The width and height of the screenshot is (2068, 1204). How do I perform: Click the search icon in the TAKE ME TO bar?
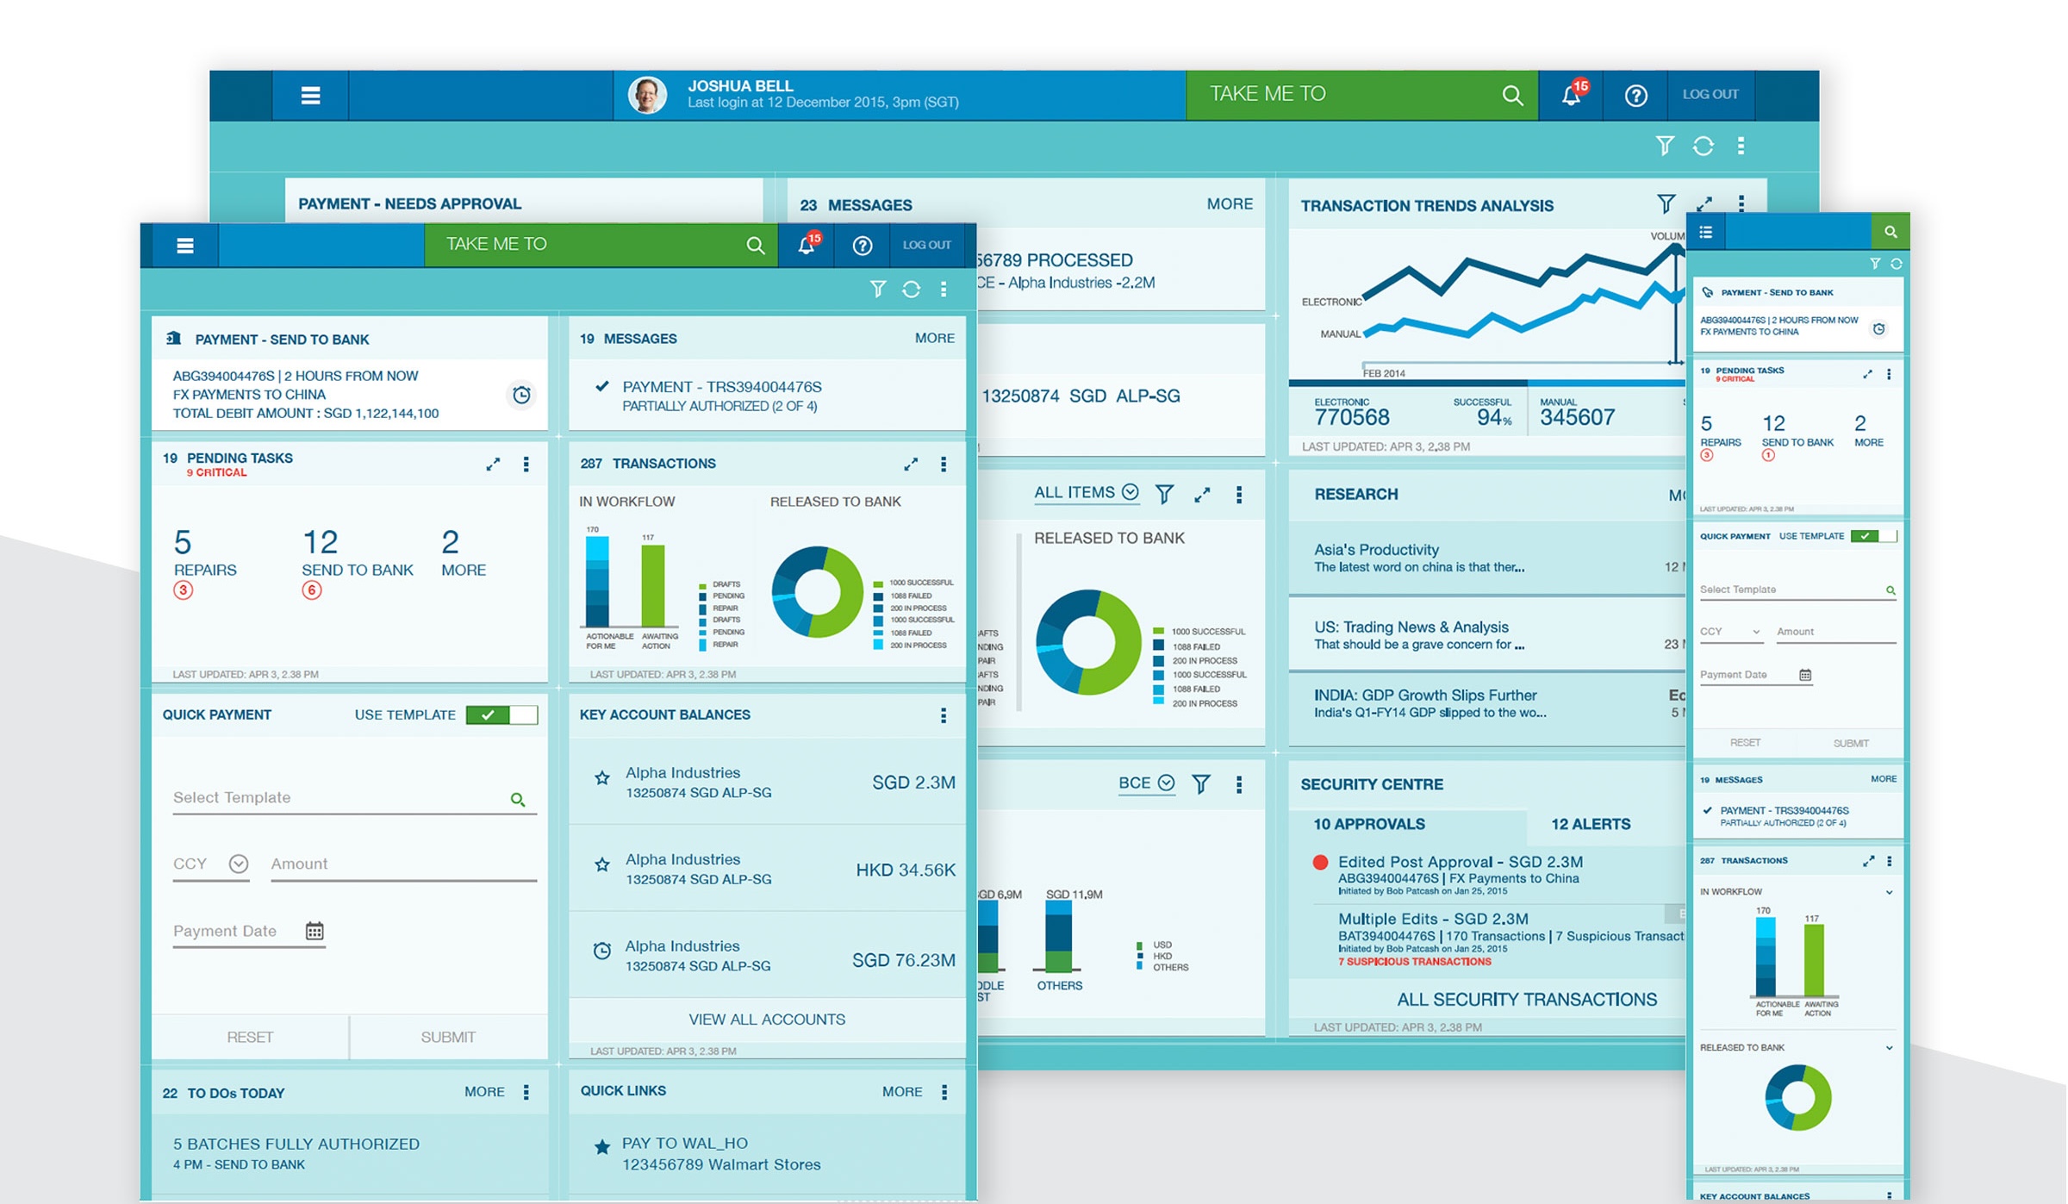point(756,245)
